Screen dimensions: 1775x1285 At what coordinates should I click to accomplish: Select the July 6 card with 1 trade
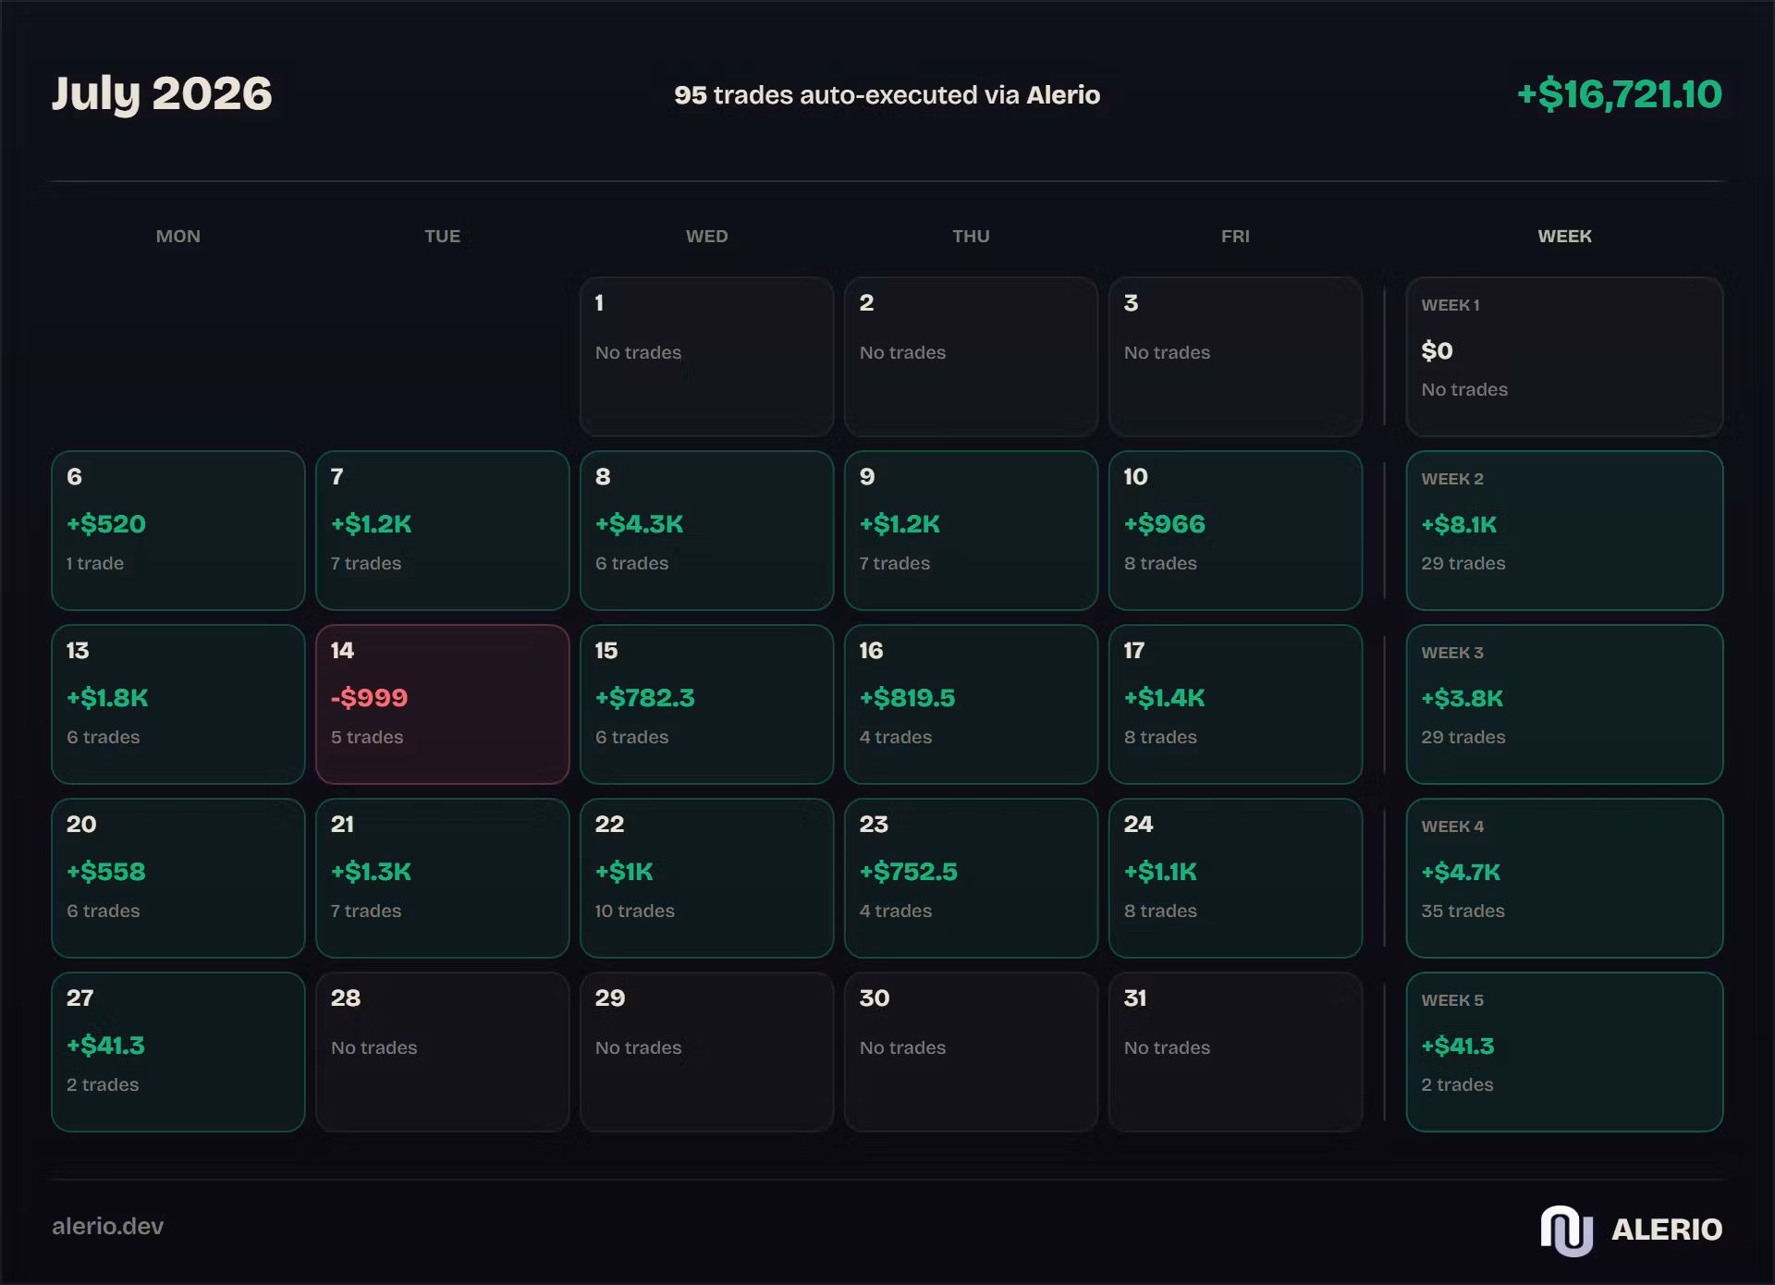click(x=177, y=531)
